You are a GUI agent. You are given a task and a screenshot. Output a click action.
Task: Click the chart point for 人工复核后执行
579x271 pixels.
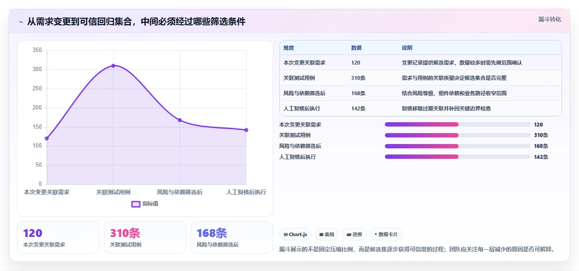coord(246,130)
